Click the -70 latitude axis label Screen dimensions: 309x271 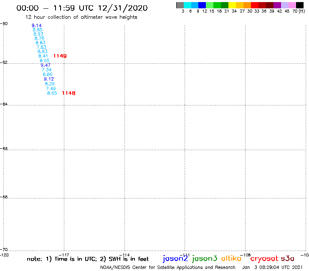tap(4, 250)
